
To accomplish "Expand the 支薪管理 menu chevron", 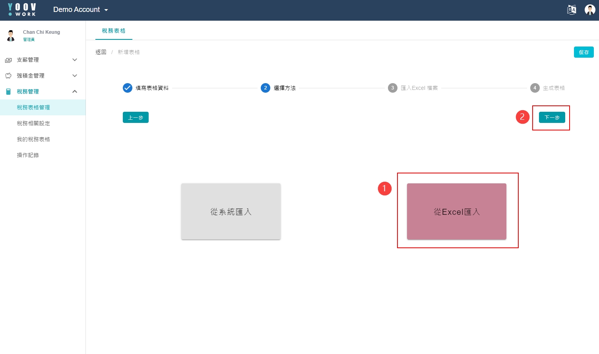I will [75, 60].
